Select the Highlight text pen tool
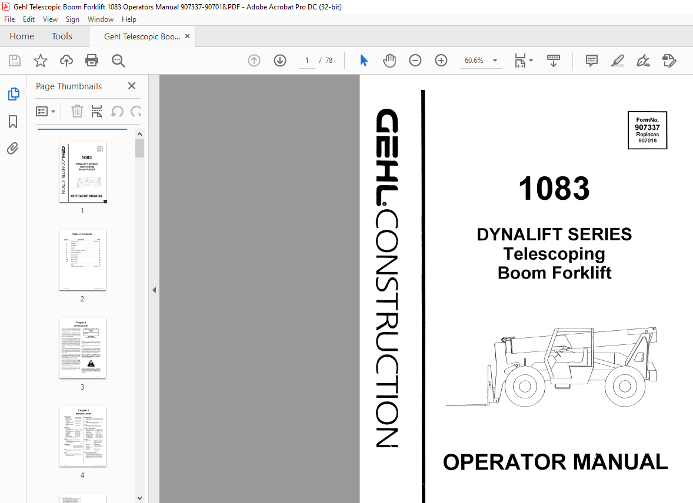 [618, 61]
